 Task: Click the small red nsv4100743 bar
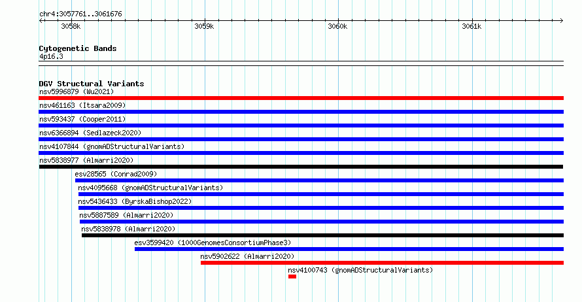coord(292,277)
